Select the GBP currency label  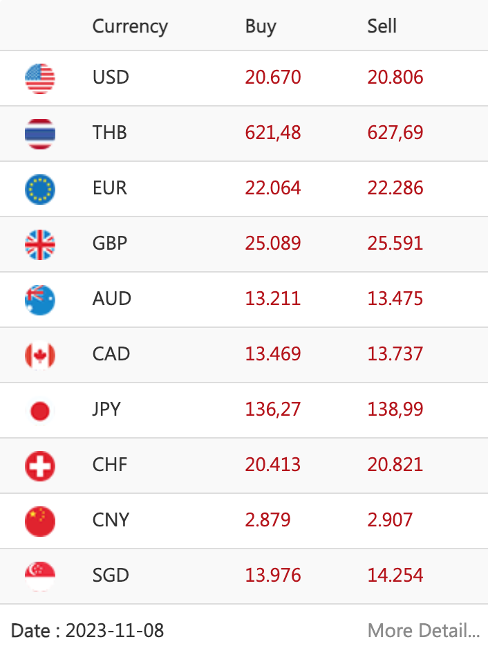click(x=110, y=243)
